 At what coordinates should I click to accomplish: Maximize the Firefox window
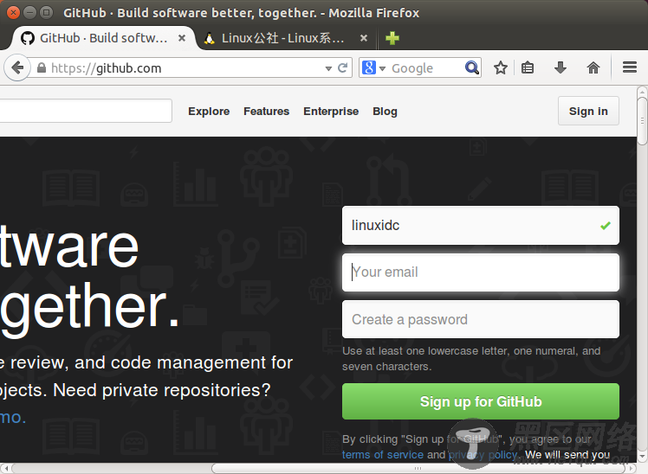pos(46,13)
